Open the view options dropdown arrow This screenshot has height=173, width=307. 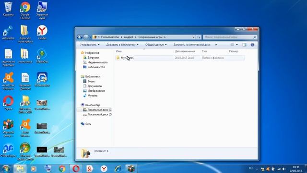tap(236, 45)
